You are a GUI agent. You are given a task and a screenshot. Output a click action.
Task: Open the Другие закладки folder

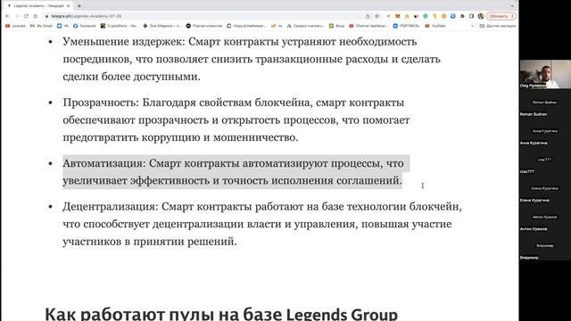pyautogui.click(x=498, y=26)
